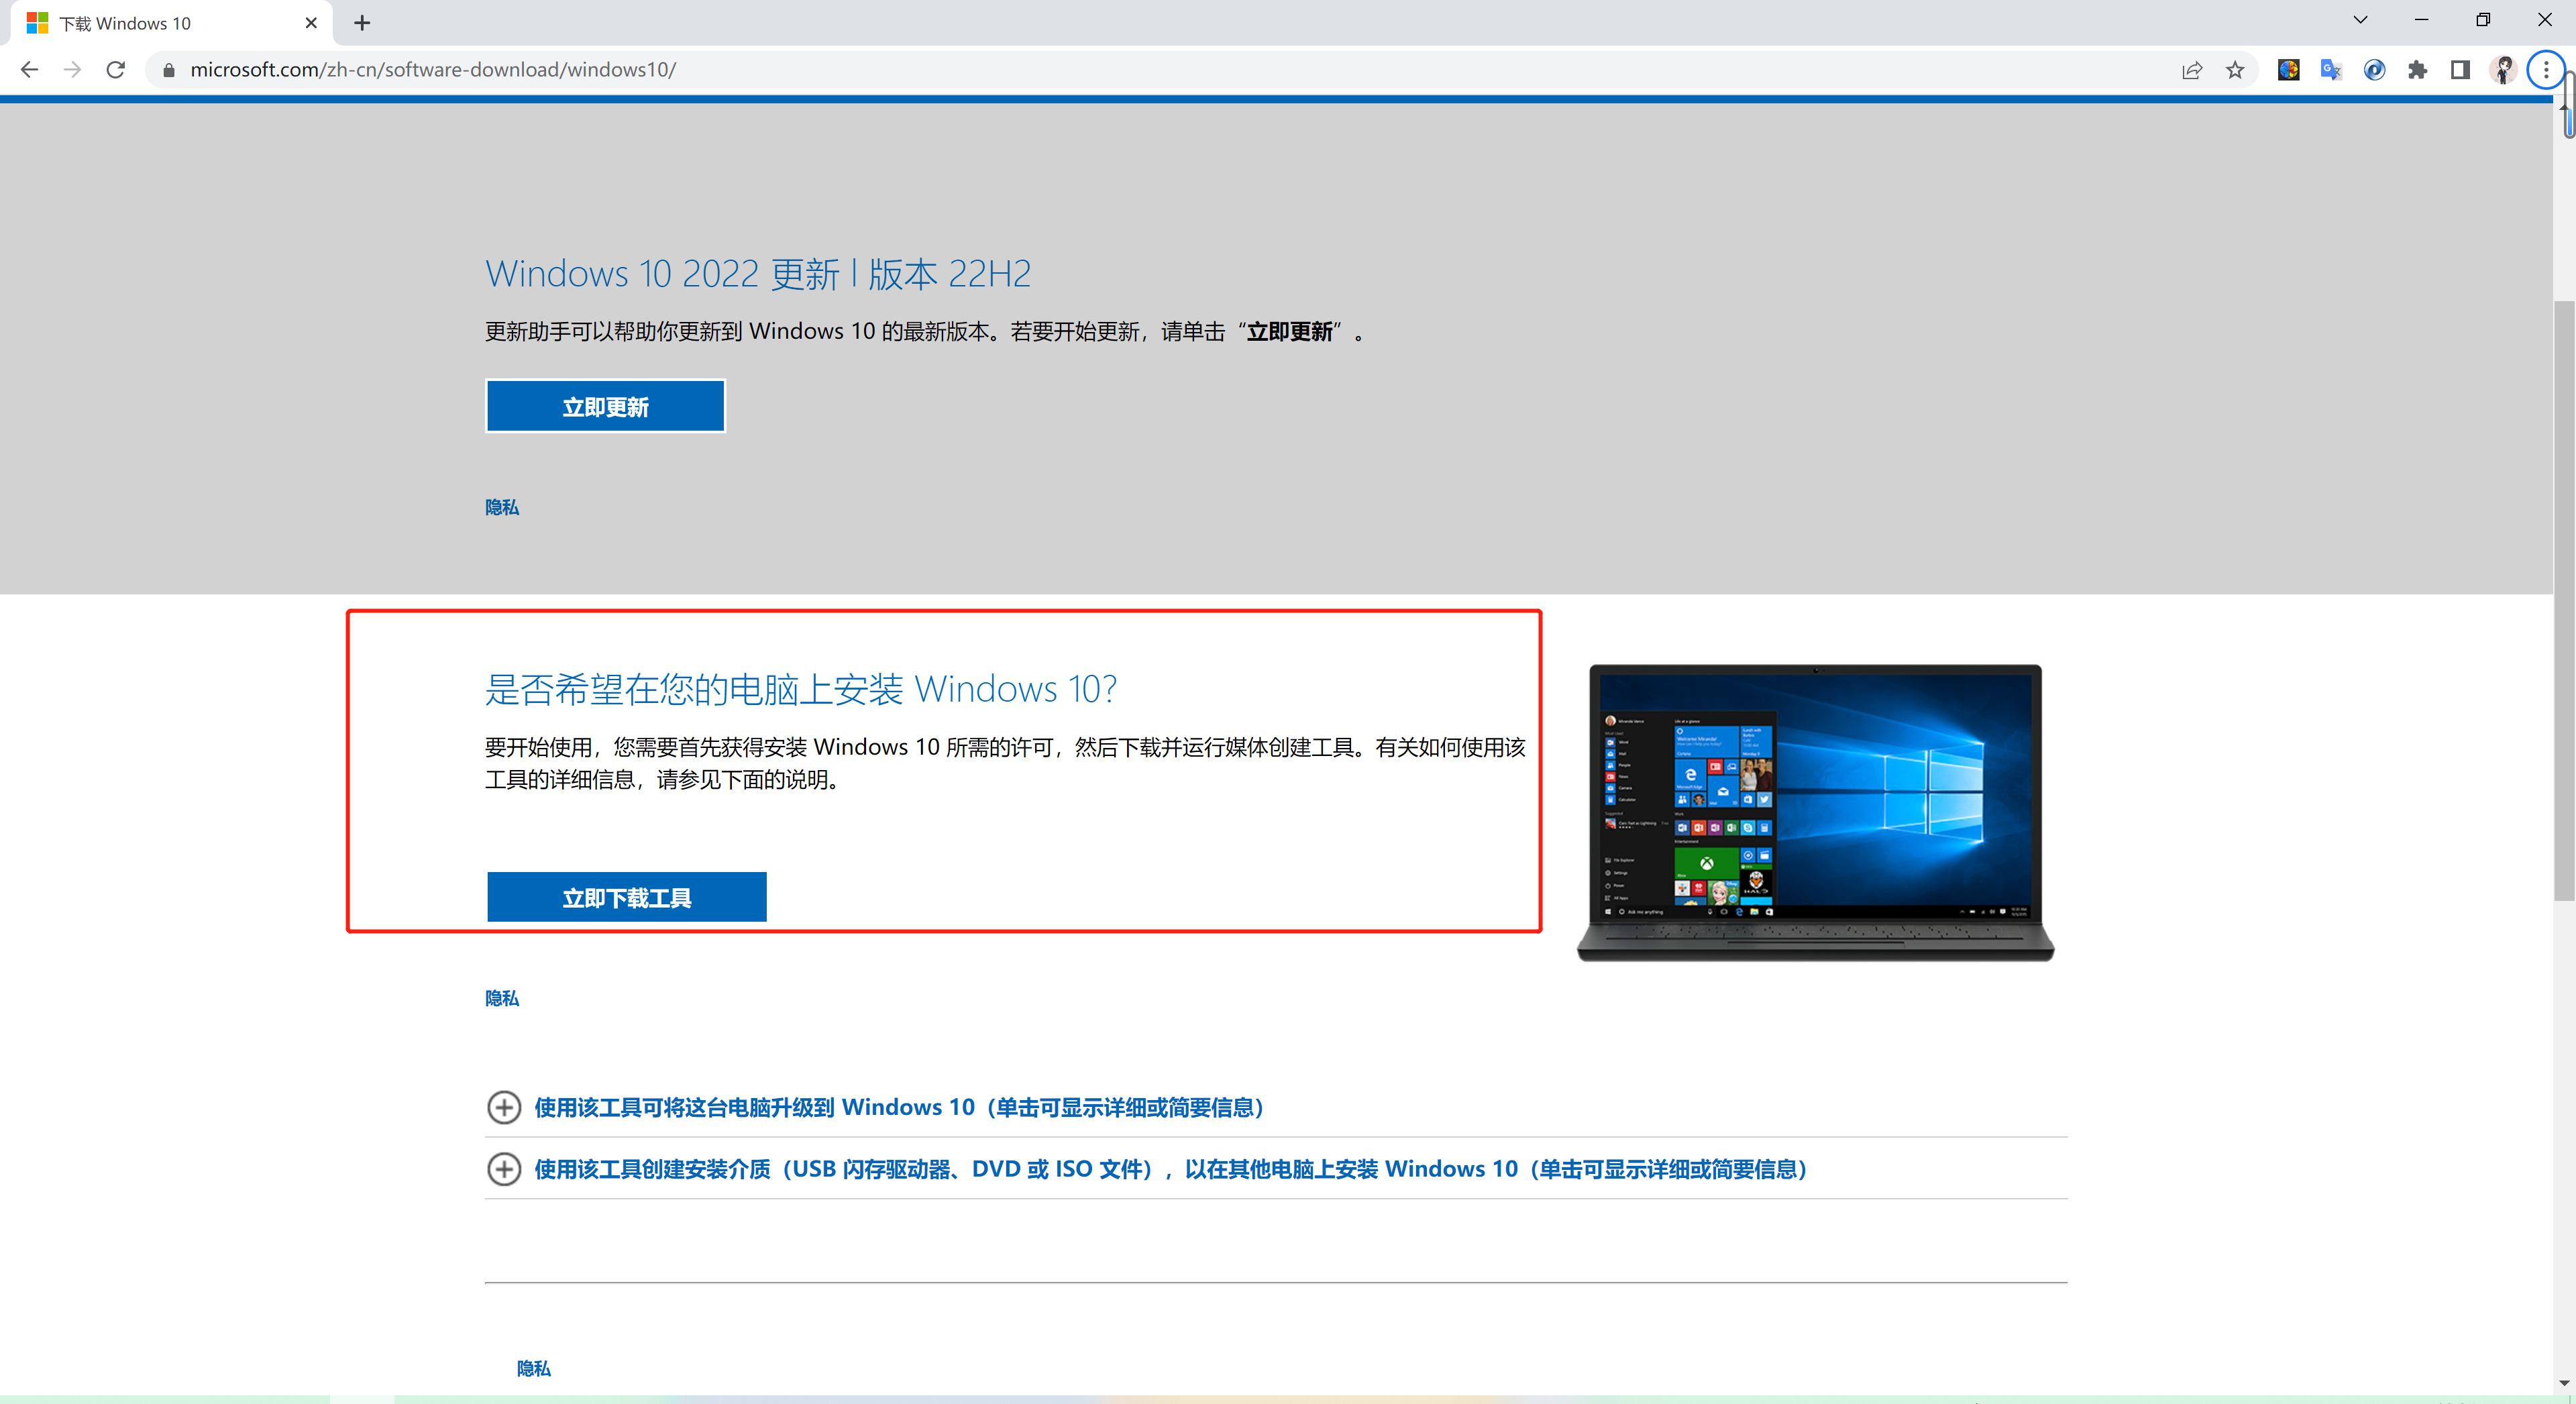Open the Chrome three-dot menu

[2546, 69]
